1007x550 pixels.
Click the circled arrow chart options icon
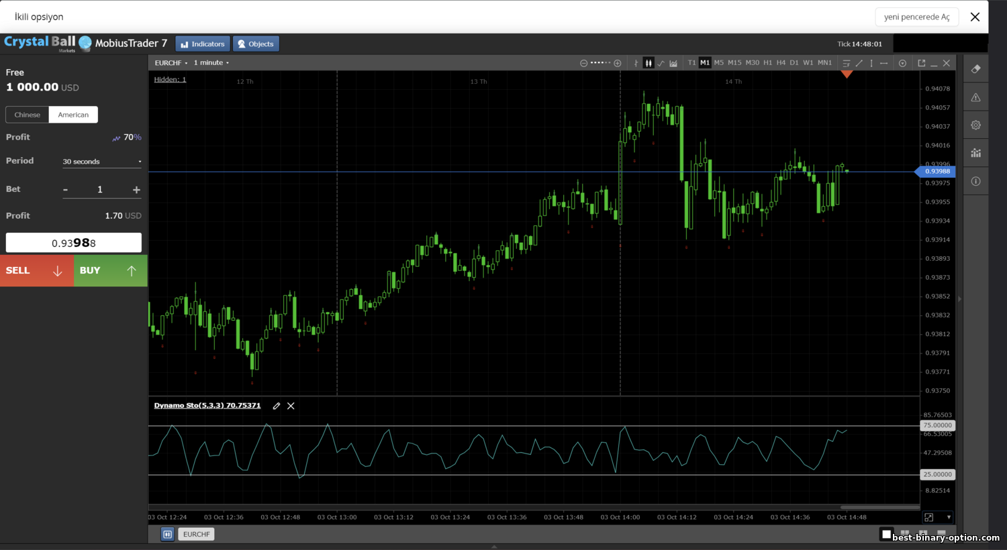[903, 63]
